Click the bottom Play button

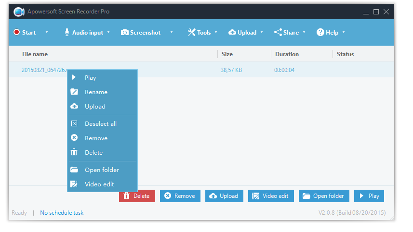[369, 196]
